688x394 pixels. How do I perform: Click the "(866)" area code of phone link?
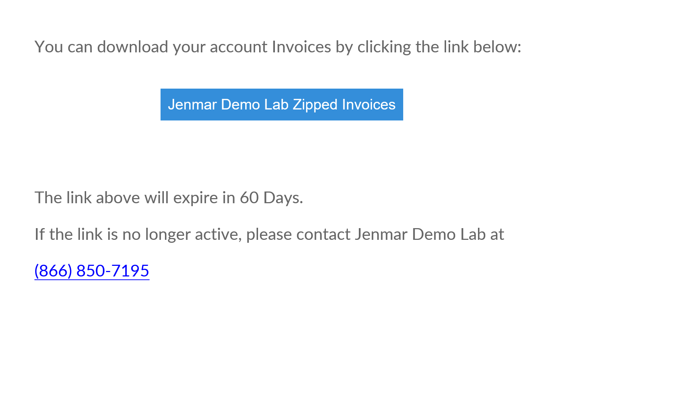53,271
